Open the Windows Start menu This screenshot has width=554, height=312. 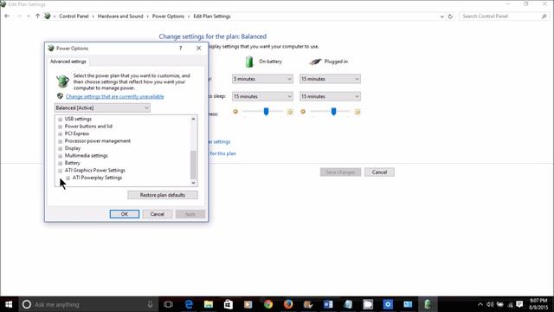9,304
